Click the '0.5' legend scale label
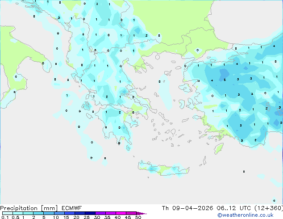This screenshot has width=283, height=219. tap(15, 217)
